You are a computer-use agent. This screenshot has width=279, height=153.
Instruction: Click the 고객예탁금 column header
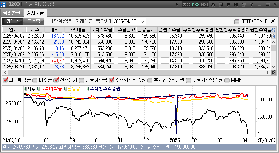point(101,30)
